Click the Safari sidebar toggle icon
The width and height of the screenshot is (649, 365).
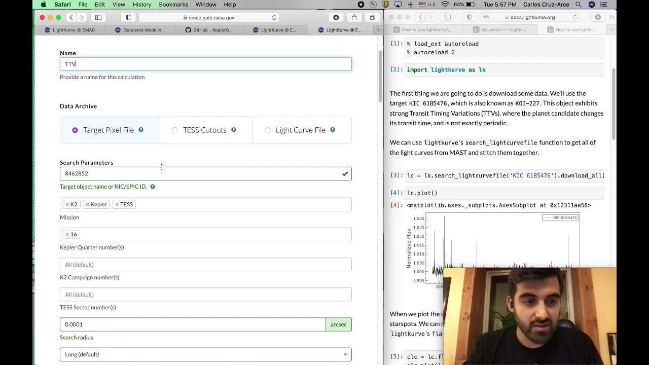pos(98,17)
